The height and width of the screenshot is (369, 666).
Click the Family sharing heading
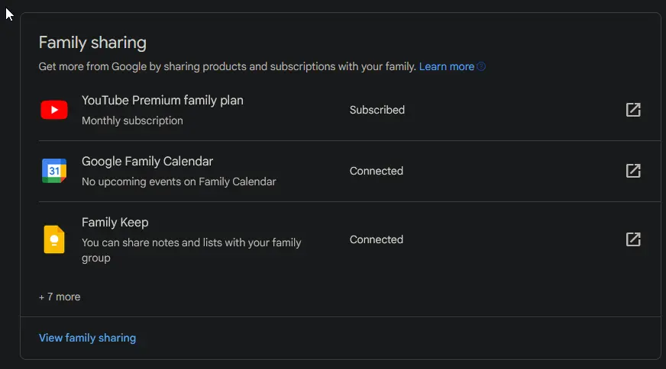coord(92,43)
